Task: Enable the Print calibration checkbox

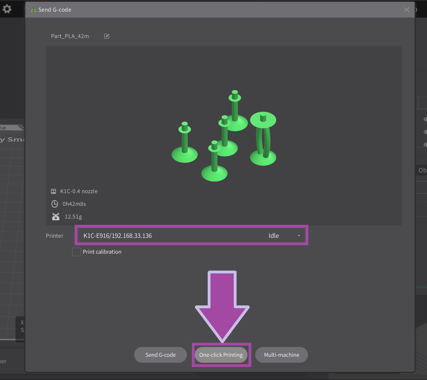Action: click(x=76, y=252)
